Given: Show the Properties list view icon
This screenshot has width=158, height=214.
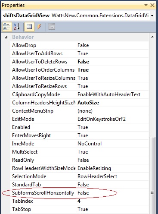Looking at the screenshot, I should (29, 27).
